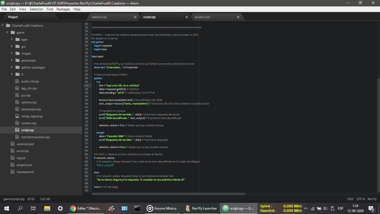
Task: Open the renpy_logo.png image file
Action: pos(32,116)
